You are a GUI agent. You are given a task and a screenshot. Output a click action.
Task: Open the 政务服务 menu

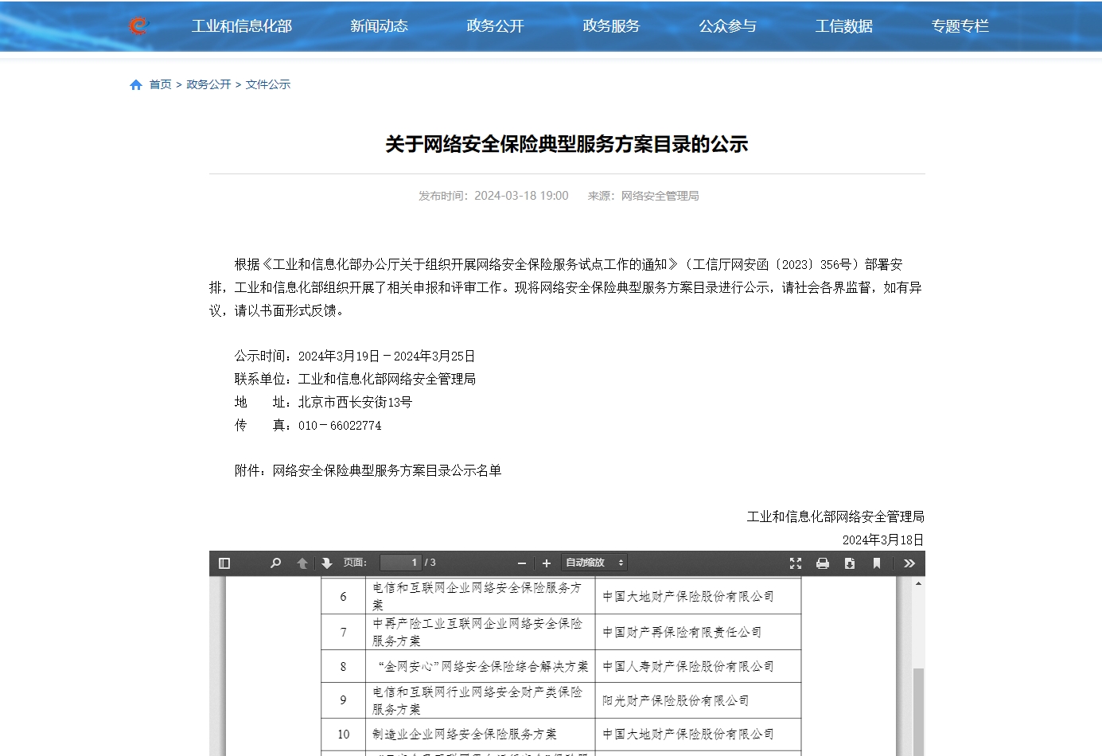click(611, 26)
